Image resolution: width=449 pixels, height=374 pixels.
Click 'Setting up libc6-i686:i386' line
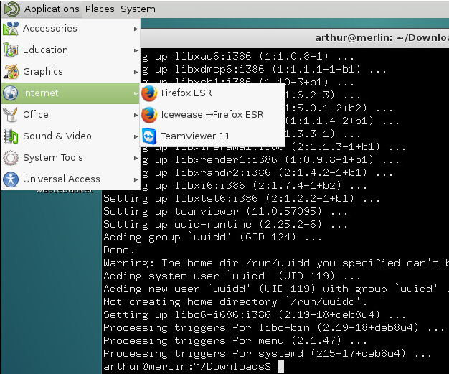pos(255,314)
